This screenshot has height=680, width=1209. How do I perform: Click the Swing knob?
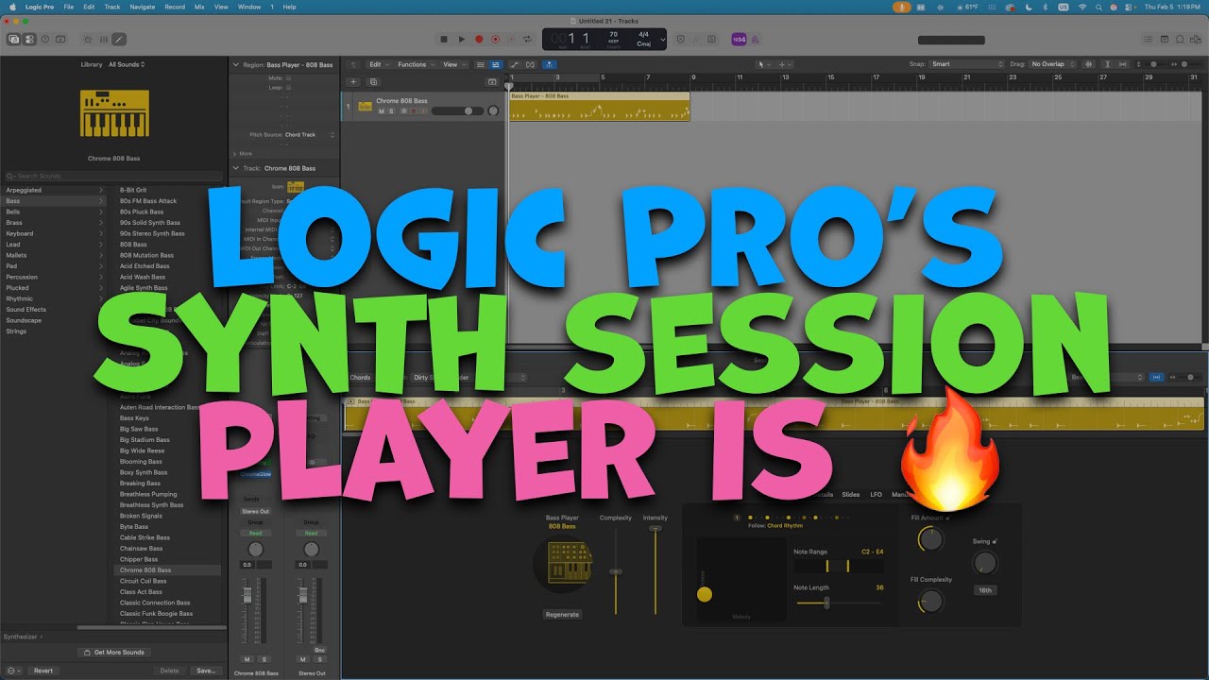click(985, 563)
